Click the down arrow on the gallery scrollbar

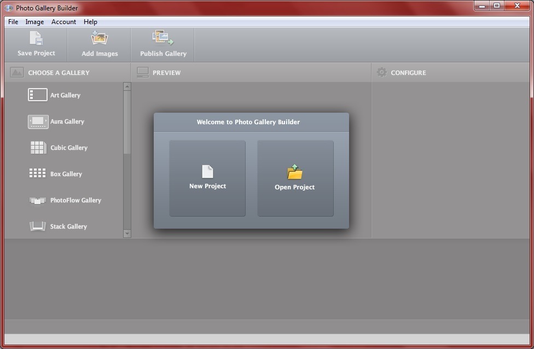click(x=127, y=234)
